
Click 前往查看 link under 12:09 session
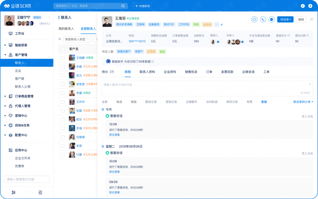pyautogui.click(x=115, y=135)
